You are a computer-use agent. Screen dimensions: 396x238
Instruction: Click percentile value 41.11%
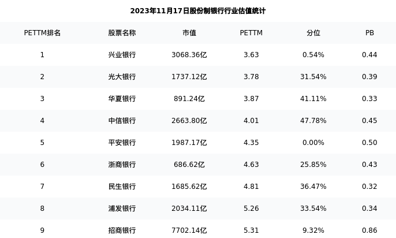click(x=313, y=99)
